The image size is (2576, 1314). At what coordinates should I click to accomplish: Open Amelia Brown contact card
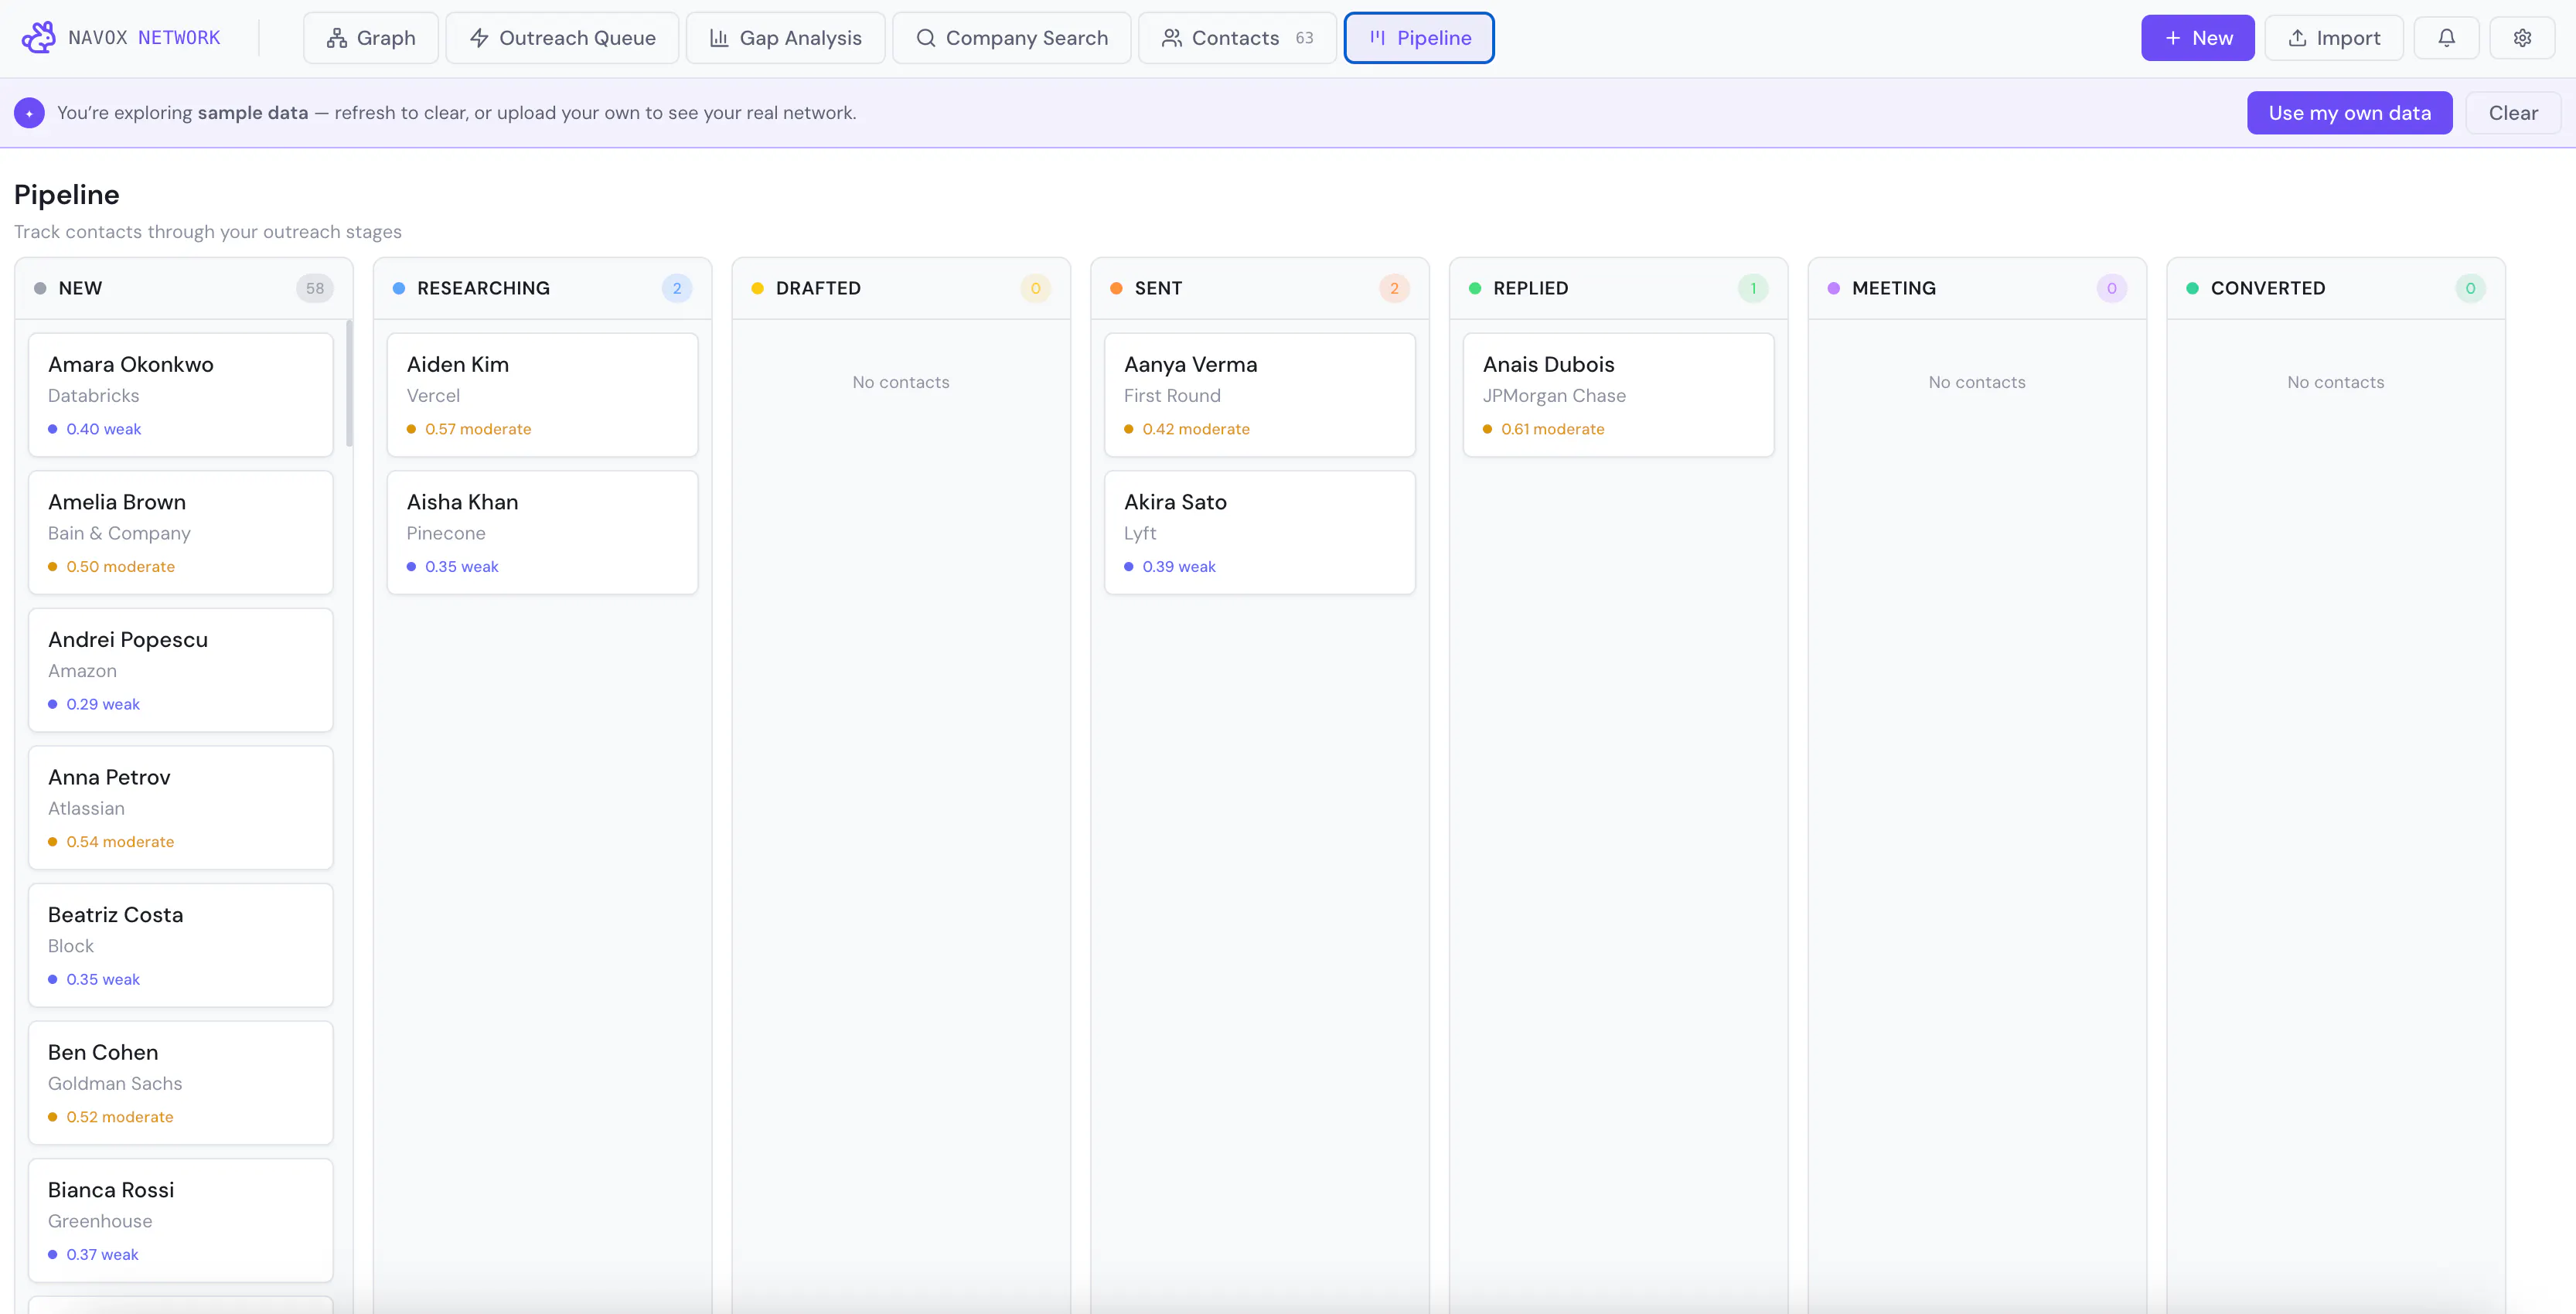(x=181, y=533)
